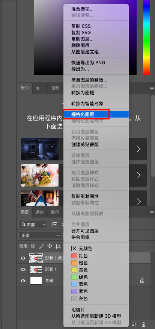This screenshot has height=329, width=155.
Task: Click the lock position move icon
Action: pos(50,246)
